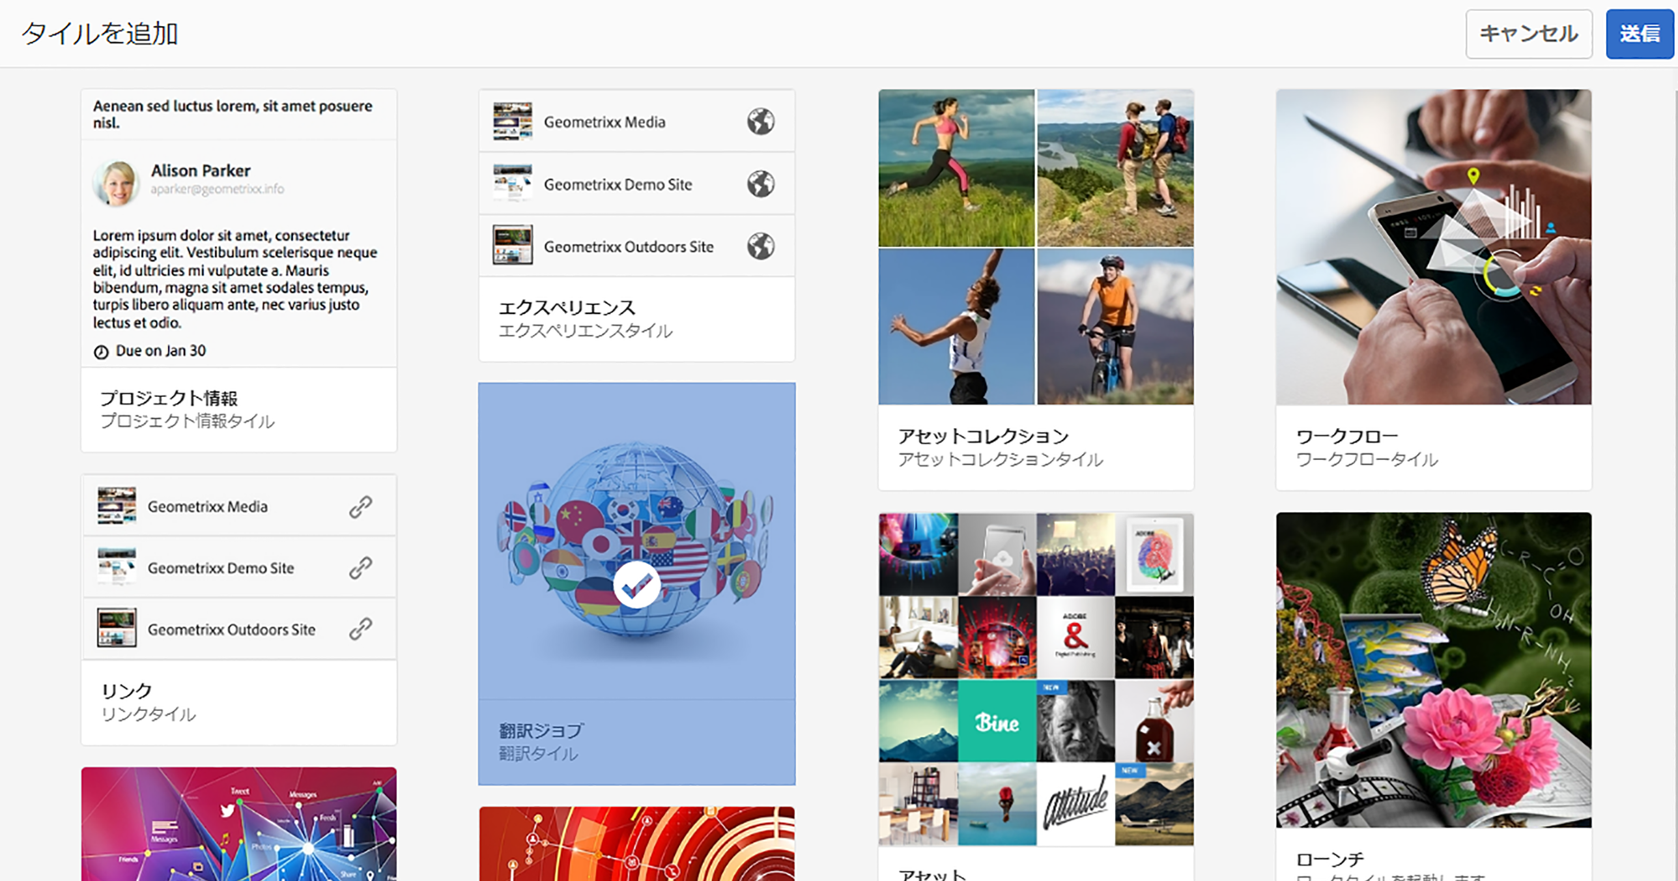
Task: Select the アセットコレクション tile title
Action: click(x=983, y=436)
